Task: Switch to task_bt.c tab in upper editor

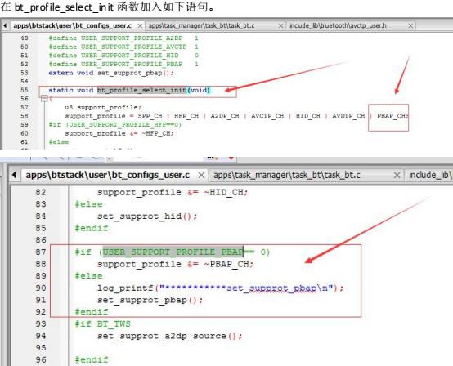Action: [x=202, y=25]
